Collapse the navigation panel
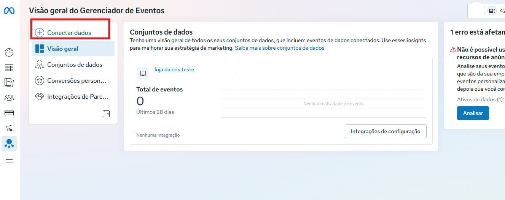Image resolution: width=505 pixels, height=200 pixels. coord(106,114)
